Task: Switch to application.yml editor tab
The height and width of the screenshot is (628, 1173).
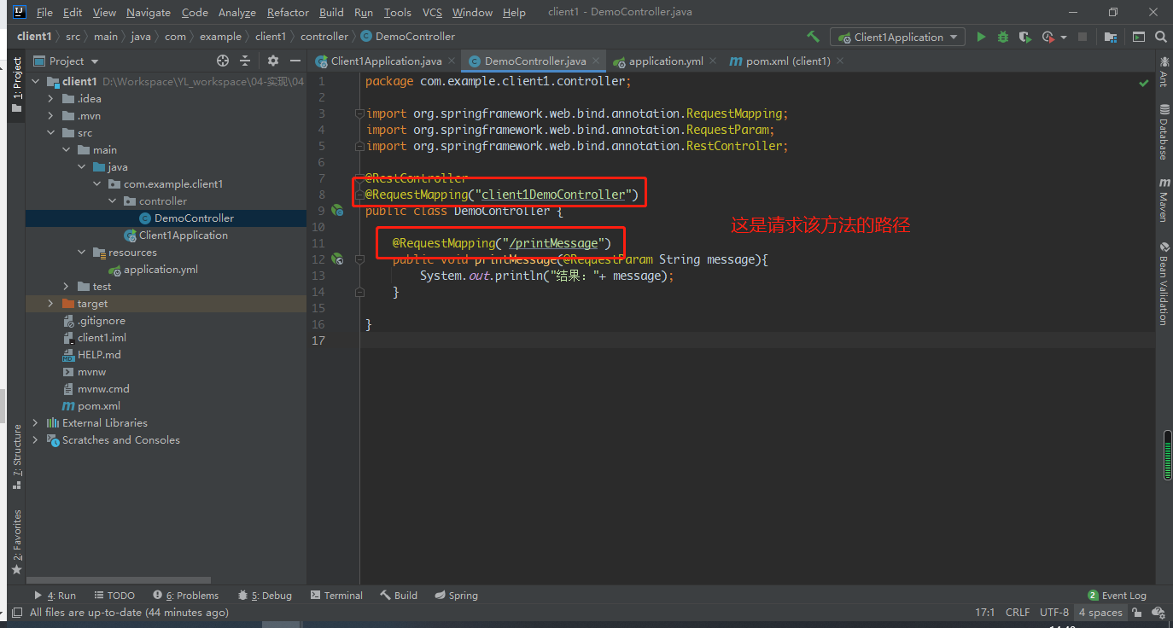Action: 667,61
